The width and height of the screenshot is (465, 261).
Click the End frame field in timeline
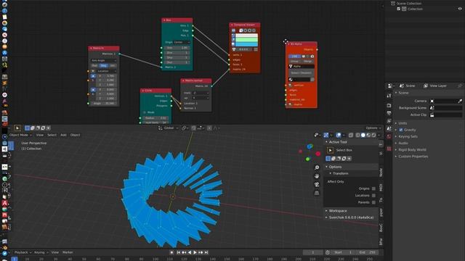click(x=368, y=252)
